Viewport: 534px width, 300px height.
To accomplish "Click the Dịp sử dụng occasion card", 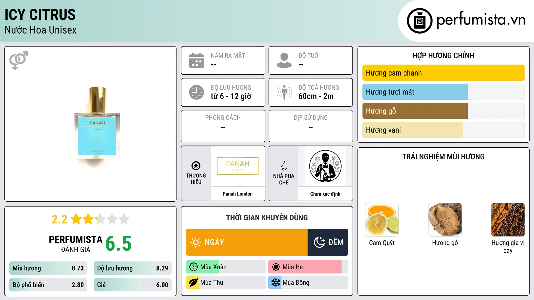I will click(x=311, y=126).
